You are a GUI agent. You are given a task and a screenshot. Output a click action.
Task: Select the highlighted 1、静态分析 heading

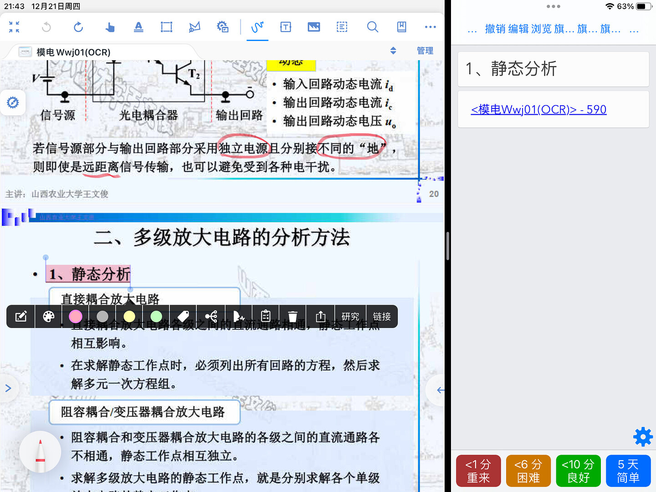tap(89, 274)
